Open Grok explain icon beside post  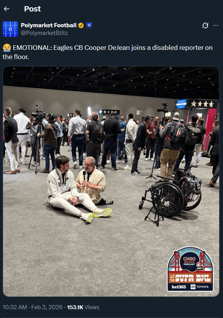tap(205, 25)
